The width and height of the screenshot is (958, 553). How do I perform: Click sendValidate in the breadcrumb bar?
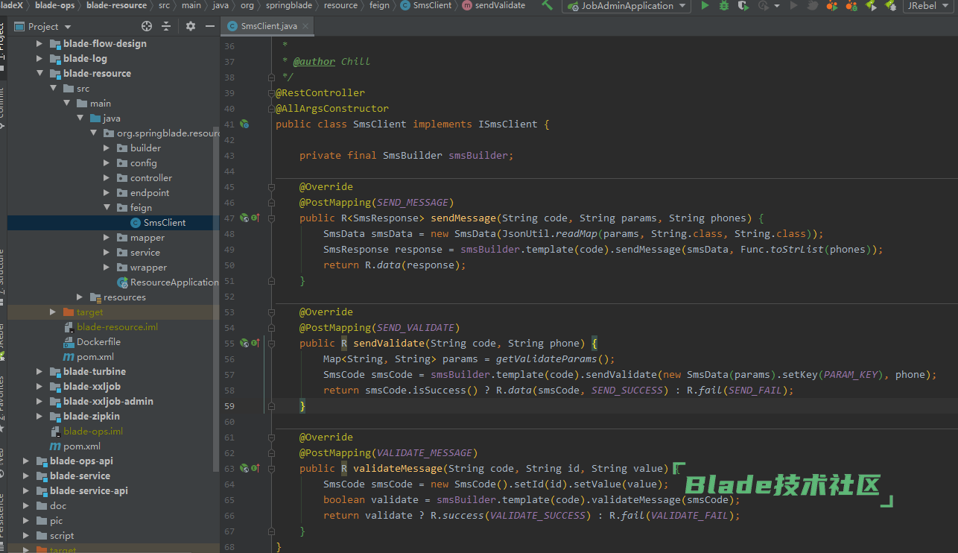click(x=500, y=5)
